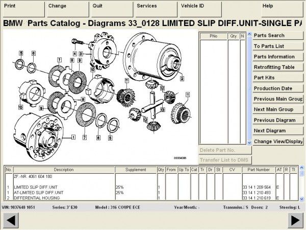Open the Services menu

coord(157,9)
